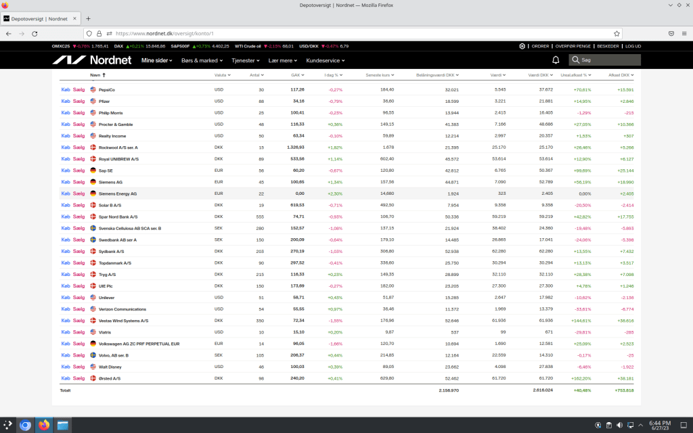The width and height of the screenshot is (693, 433).
Task: Go to OVERFØR PENGE
Action: [573, 46]
